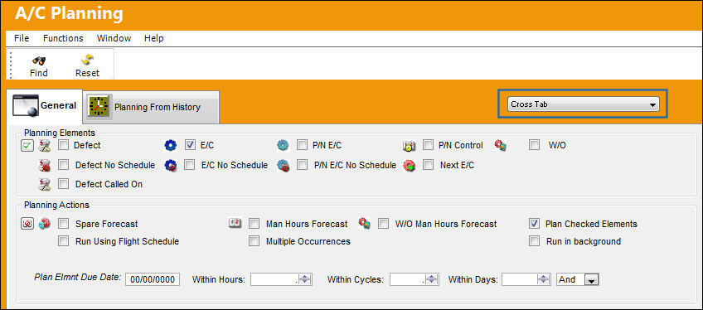Enable the Spare Forecast checkbox
703x310 pixels.
click(x=64, y=224)
